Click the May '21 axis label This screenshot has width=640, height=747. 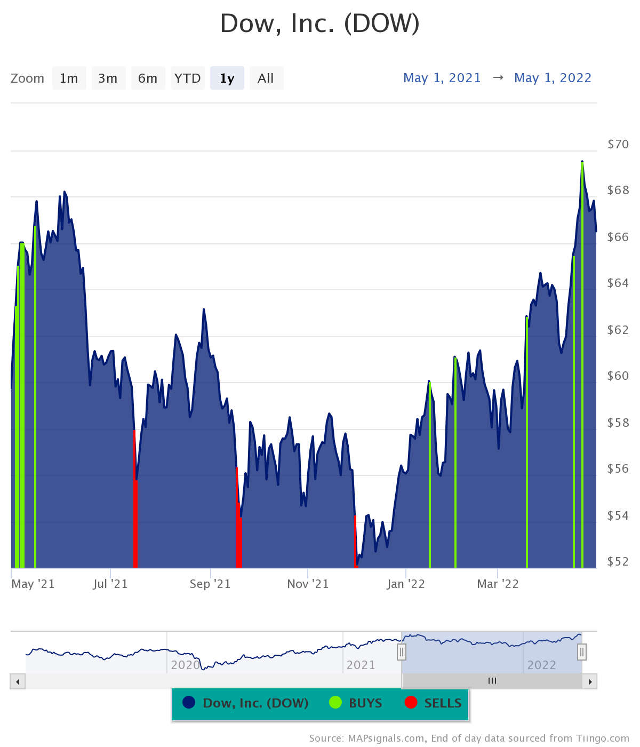pyautogui.click(x=33, y=584)
